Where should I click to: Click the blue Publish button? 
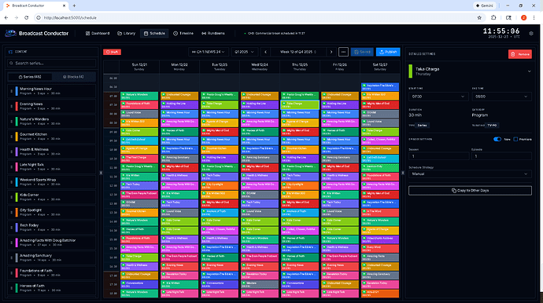click(388, 52)
